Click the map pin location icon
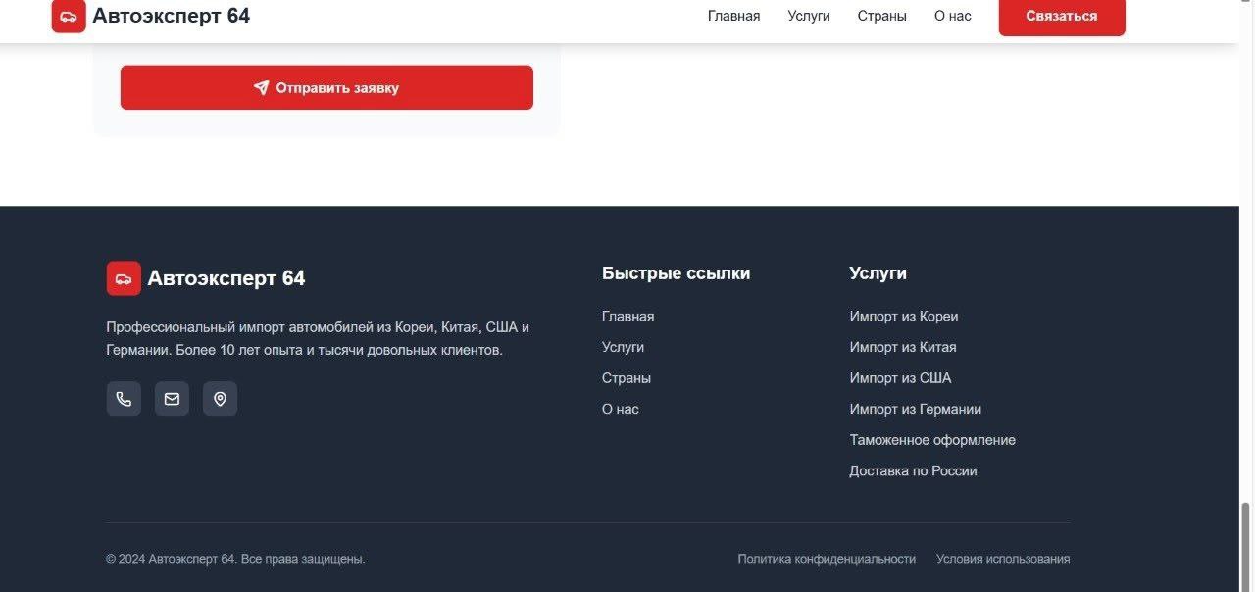 (220, 399)
